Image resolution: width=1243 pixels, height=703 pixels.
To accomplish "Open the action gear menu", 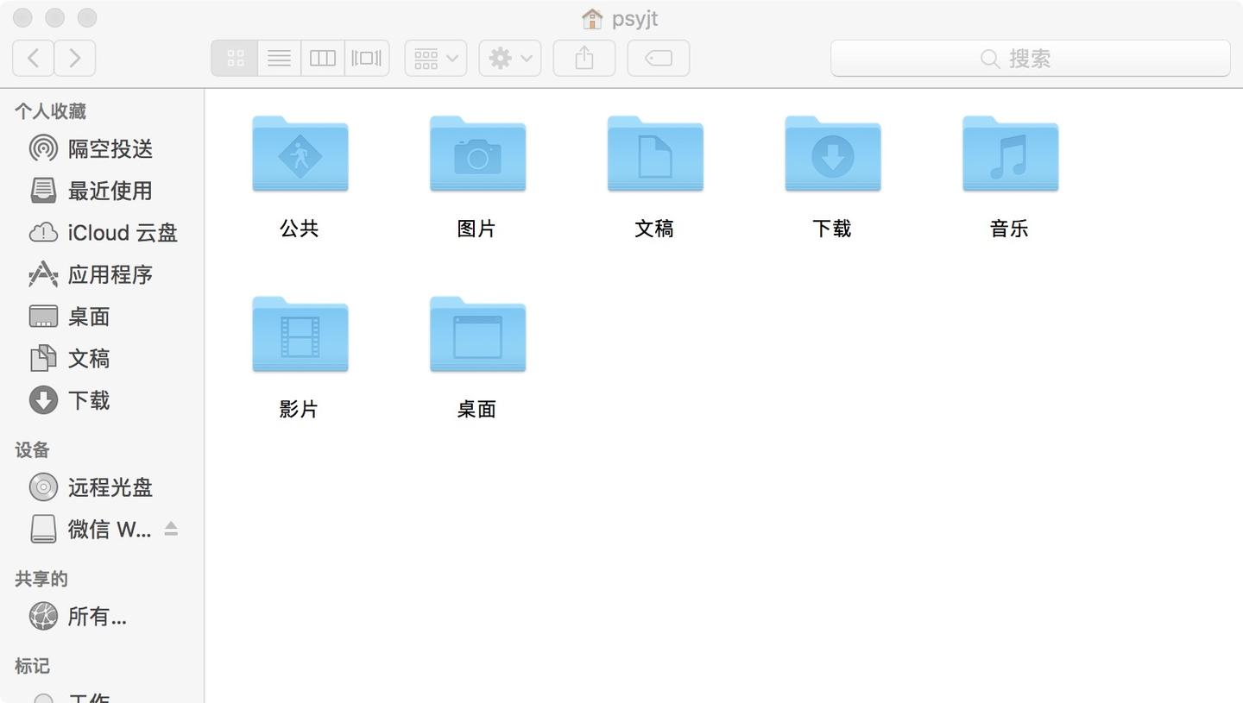I will pos(508,57).
